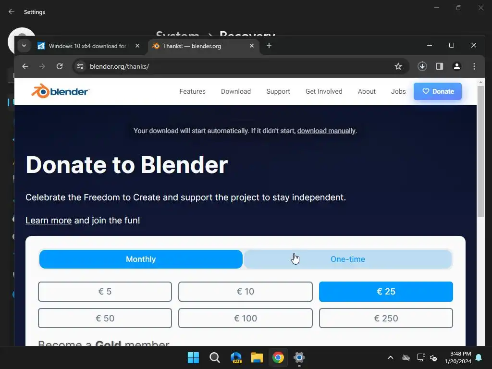Bookmark this page with the star icon
Image resolution: width=492 pixels, height=369 pixels.
point(398,66)
